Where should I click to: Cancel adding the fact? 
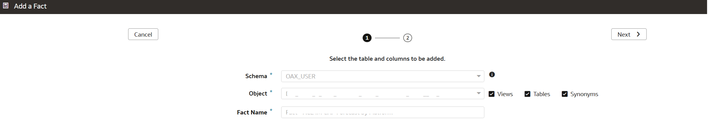[143, 34]
